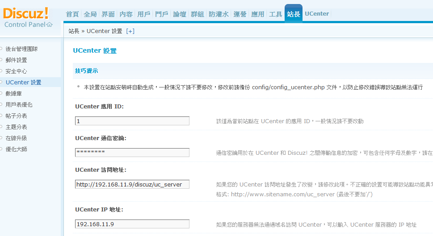Viewport: 433px width, 236px height.
Task: Switch to the 應用 tab
Action: pyautogui.click(x=258, y=14)
